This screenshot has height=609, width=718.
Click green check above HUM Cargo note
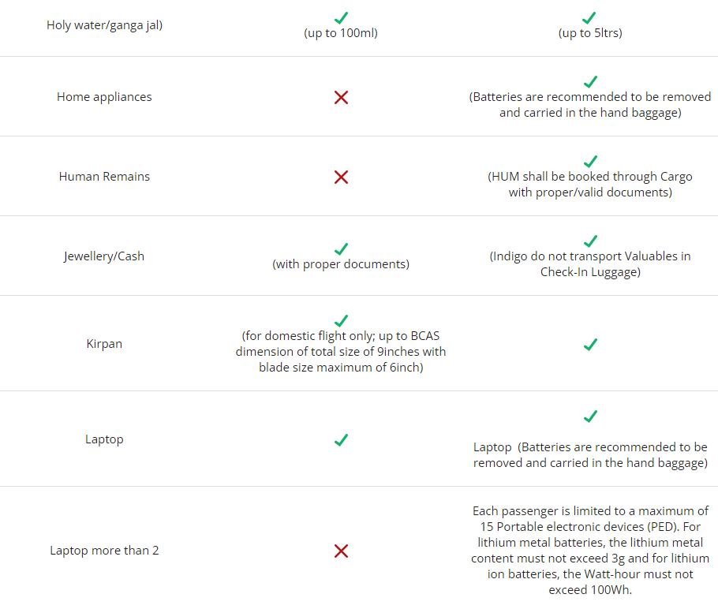pos(590,161)
